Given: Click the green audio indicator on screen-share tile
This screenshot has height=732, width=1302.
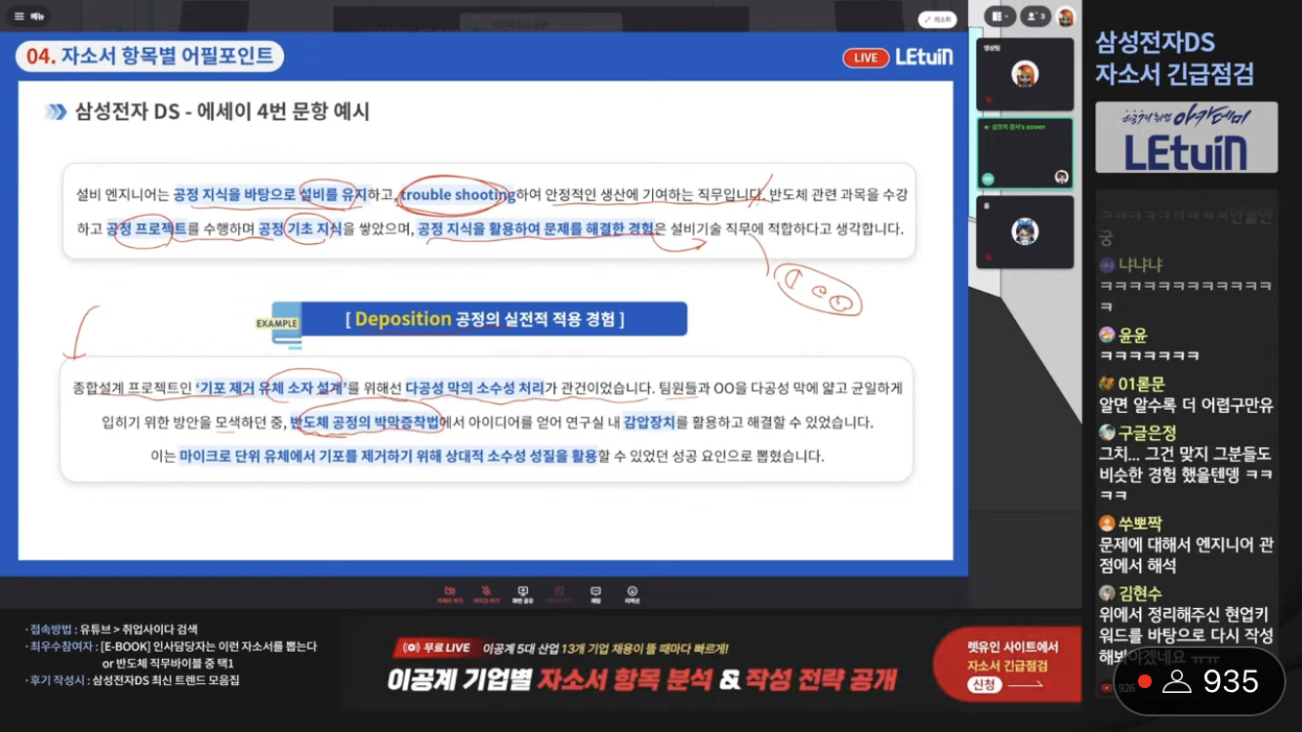Looking at the screenshot, I should (x=988, y=179).
